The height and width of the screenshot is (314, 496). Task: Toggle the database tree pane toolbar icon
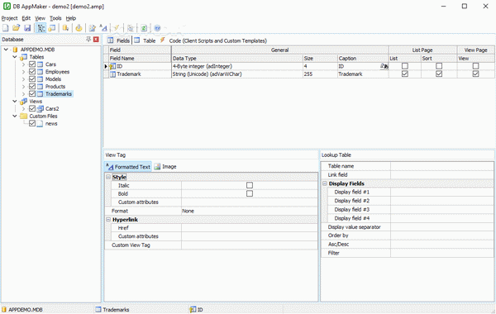click(x=41, y=28)
